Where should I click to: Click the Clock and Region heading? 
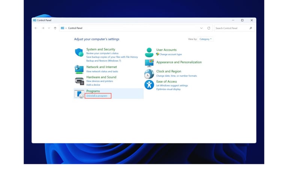(x=169, y=71)
